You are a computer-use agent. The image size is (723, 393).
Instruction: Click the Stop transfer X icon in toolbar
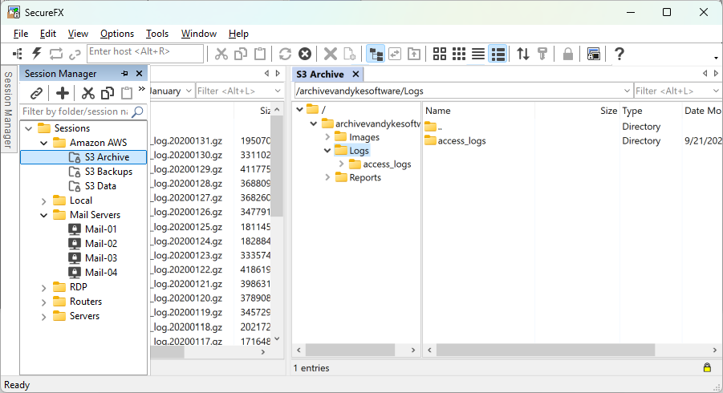[x=305, y=54]
